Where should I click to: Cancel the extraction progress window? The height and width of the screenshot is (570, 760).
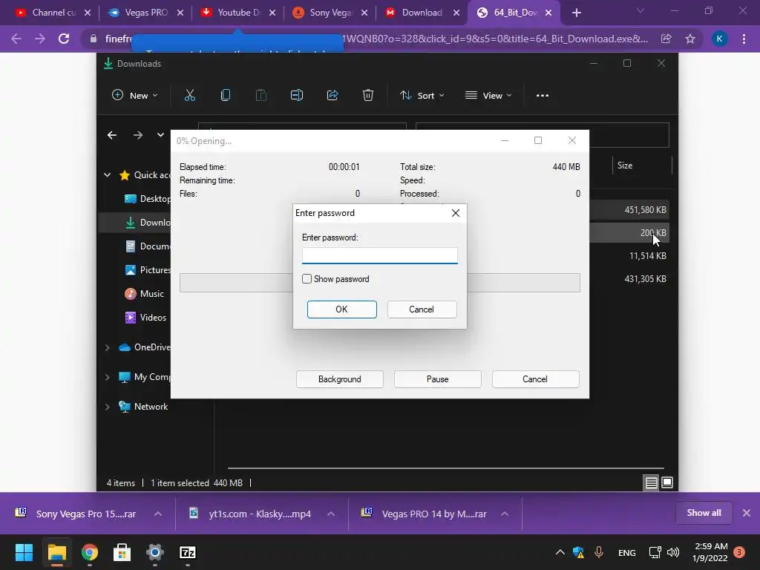535,379
